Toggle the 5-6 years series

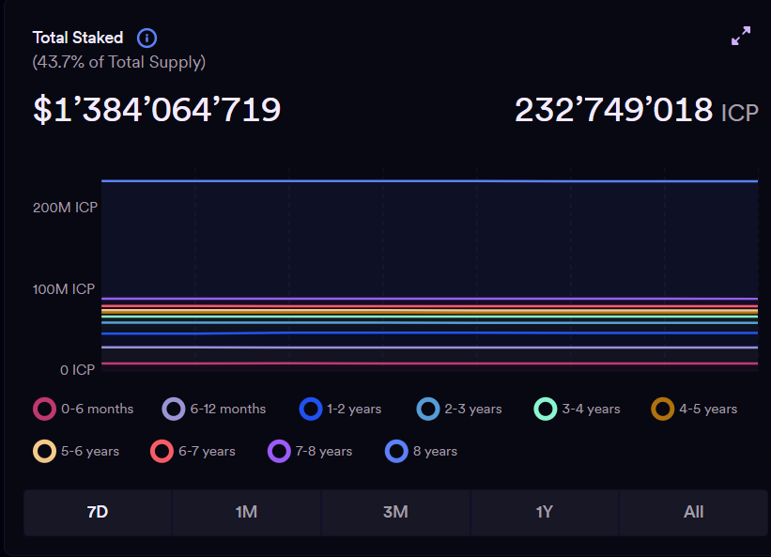76,451
